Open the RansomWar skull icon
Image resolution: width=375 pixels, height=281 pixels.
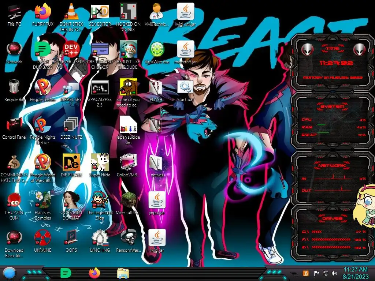click(129, 241)
